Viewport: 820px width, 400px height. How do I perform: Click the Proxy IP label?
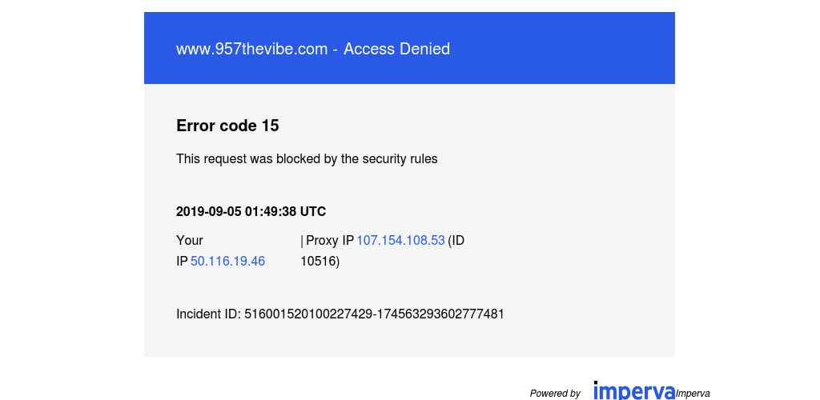coord(329,241)
